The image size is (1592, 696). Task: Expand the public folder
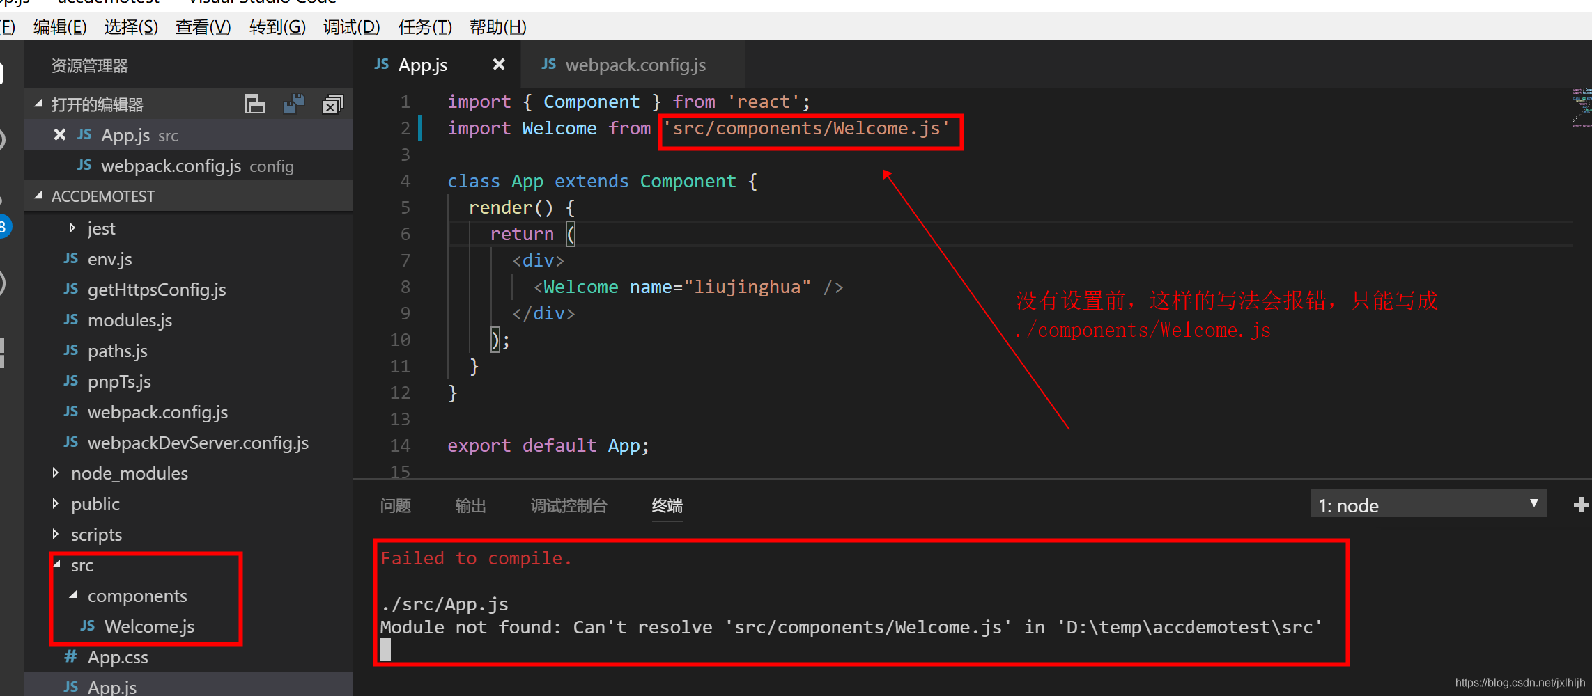tap(55, 503)
